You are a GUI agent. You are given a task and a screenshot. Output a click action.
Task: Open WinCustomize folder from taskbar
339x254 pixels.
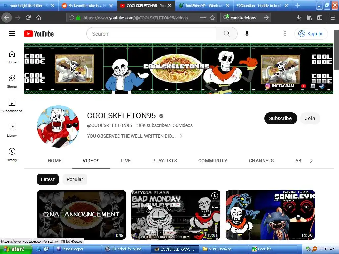pyautogui.click(x=223, y=249)
